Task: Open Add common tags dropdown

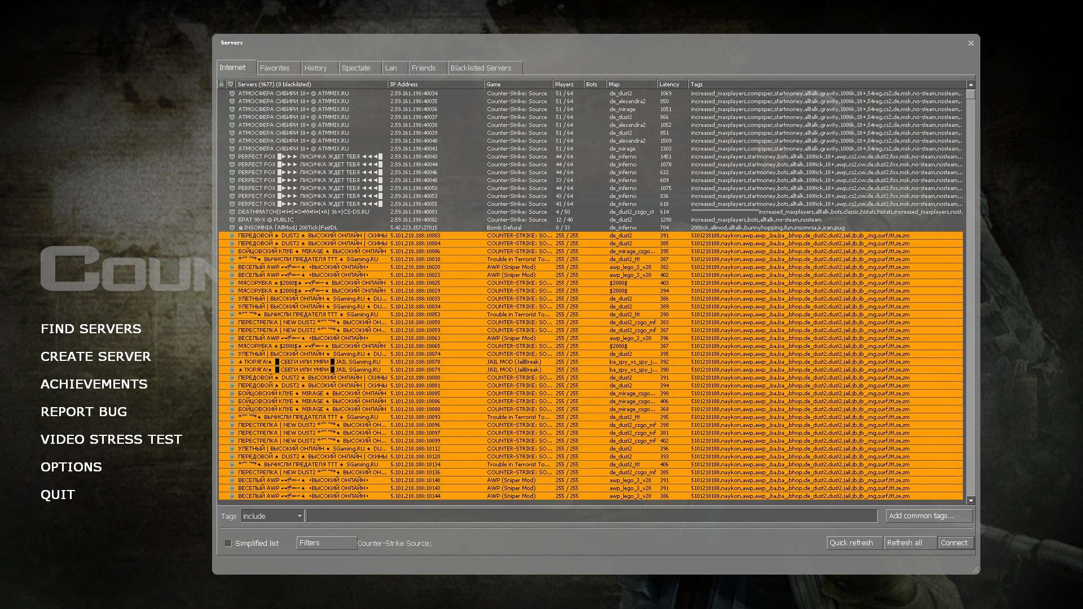Action: pos(928,515)
